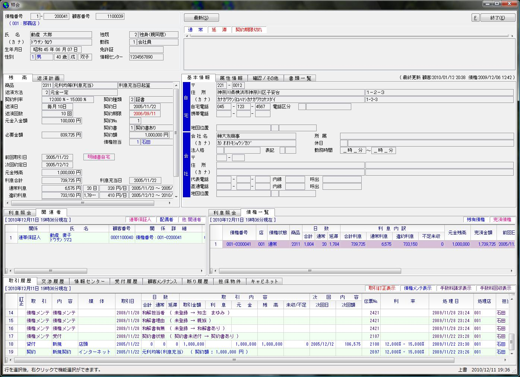Open the 属性情報 tab

point(231,78)
